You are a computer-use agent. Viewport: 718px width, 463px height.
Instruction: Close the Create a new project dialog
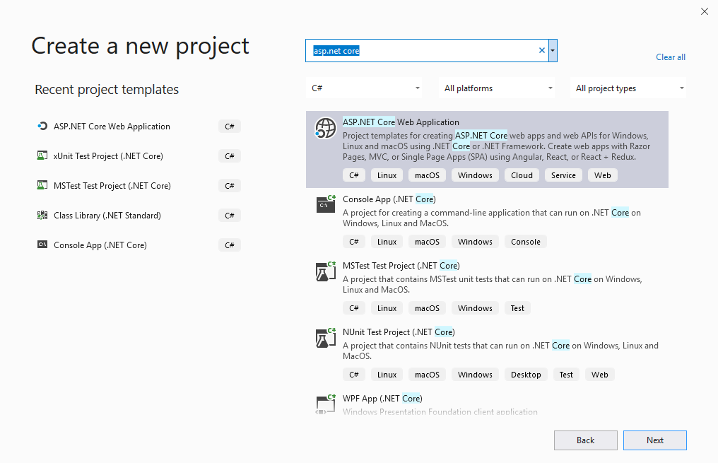705,11
